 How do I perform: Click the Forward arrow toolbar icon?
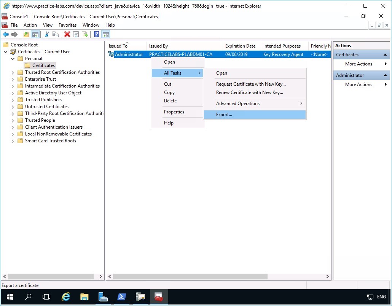tap(14, 35)
